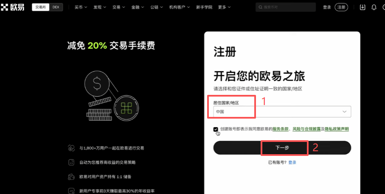Uncheck the terms agreement checkbox

216,129
